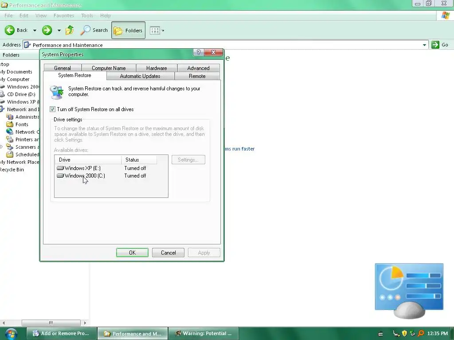Open the Tools menu
Image resolution: width=454 pixels, height=340 pixels.
pos(87,15)
